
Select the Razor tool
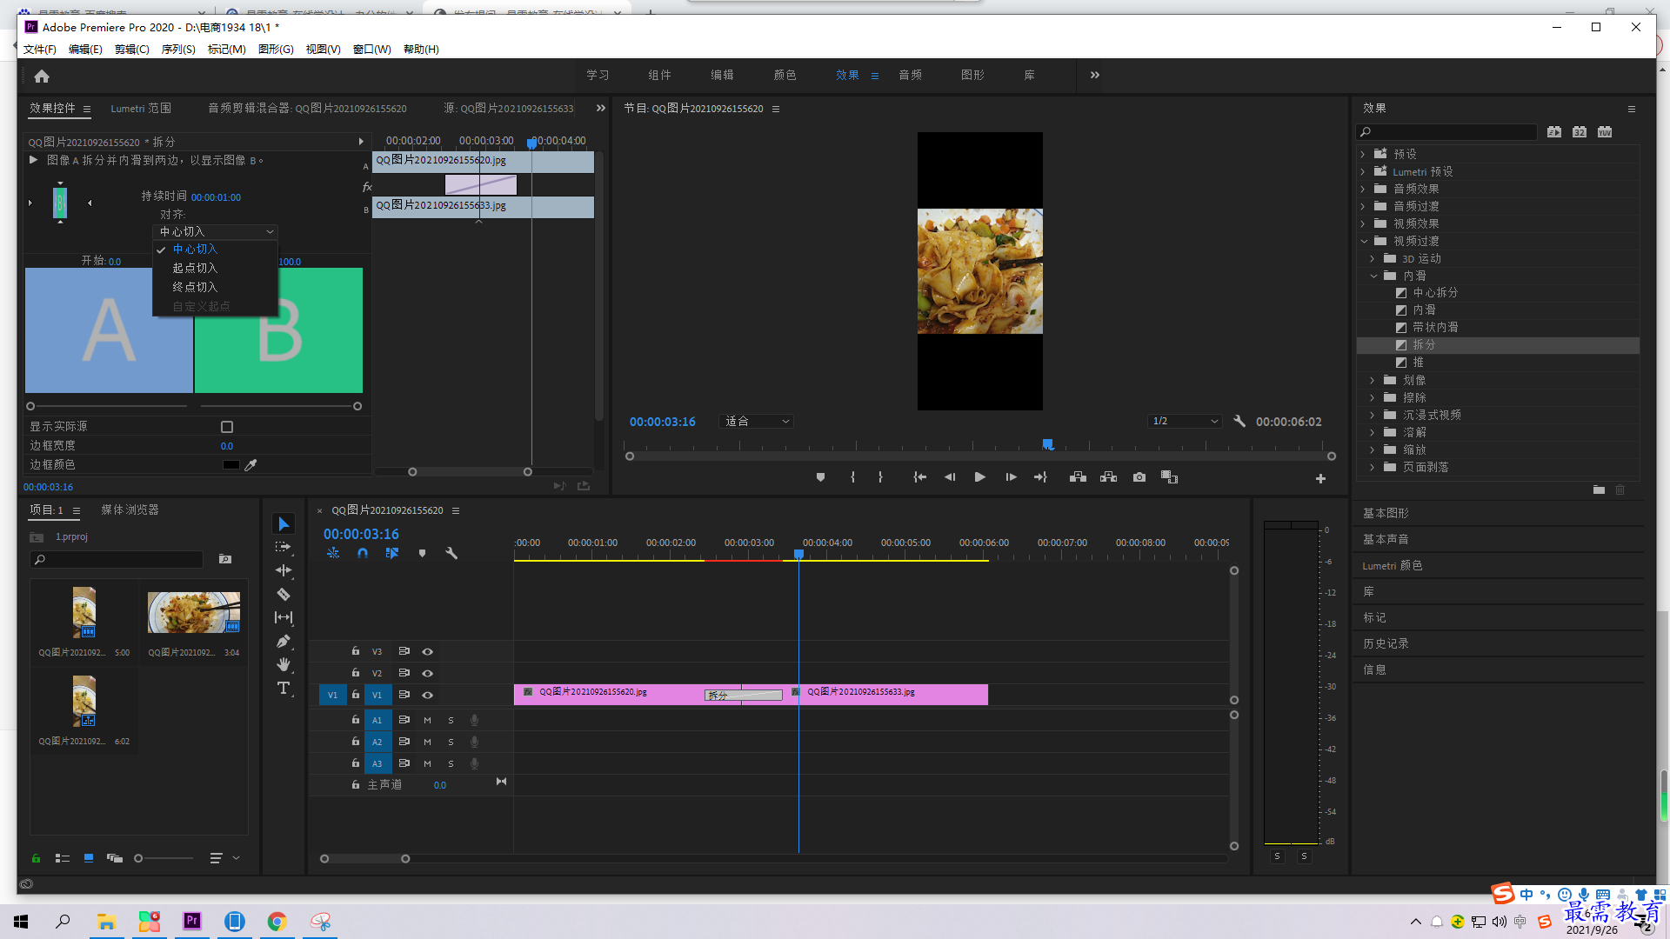click(x=284, y=594)
